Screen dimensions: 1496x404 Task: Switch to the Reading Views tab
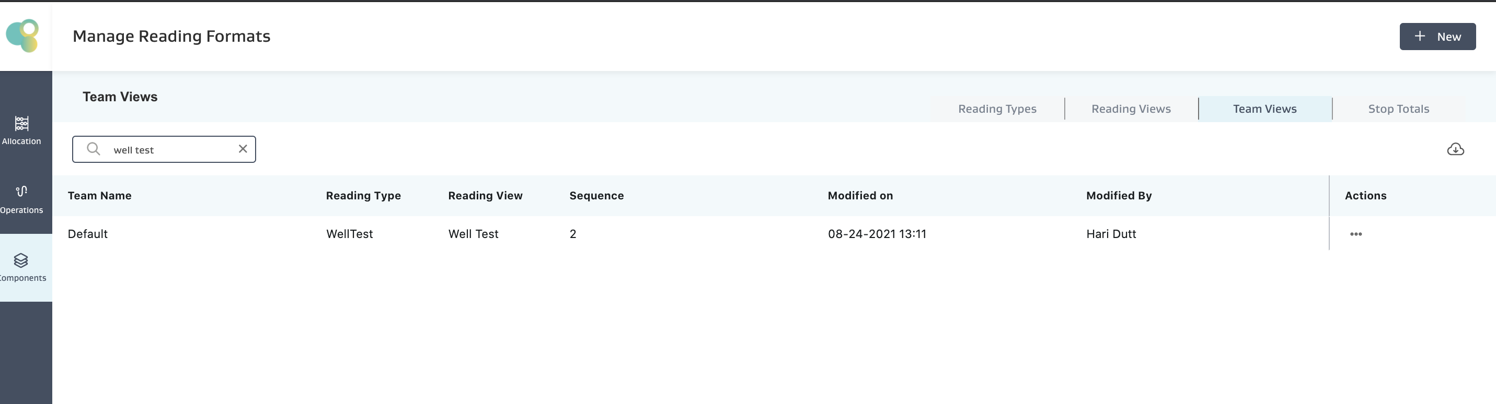(1131, 109)
